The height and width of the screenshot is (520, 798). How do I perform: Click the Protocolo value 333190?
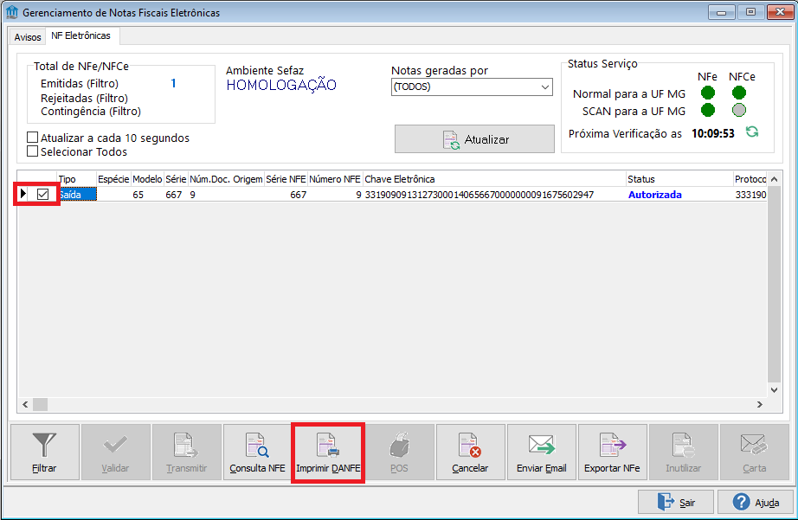click(750, 195)
